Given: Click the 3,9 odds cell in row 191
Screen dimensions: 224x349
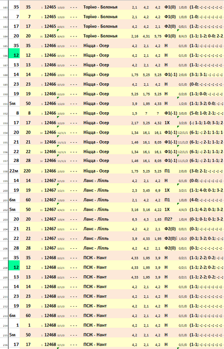Looking at the screenshot, I should pyautogui.click(x=135, y=104).
